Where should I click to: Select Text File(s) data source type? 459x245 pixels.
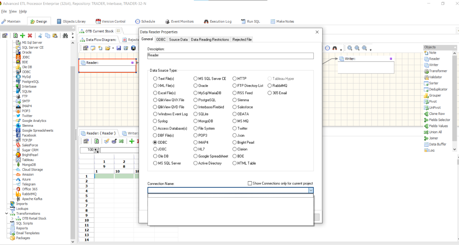point(163,79)
